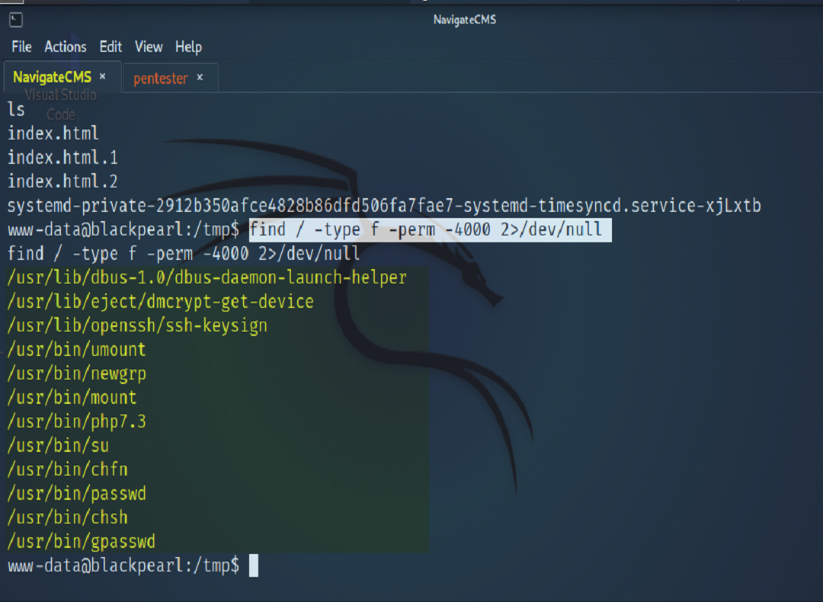
Task: Click the /usr/lib/eject/dmcrypt-get-device path
Action: [161, 302]
